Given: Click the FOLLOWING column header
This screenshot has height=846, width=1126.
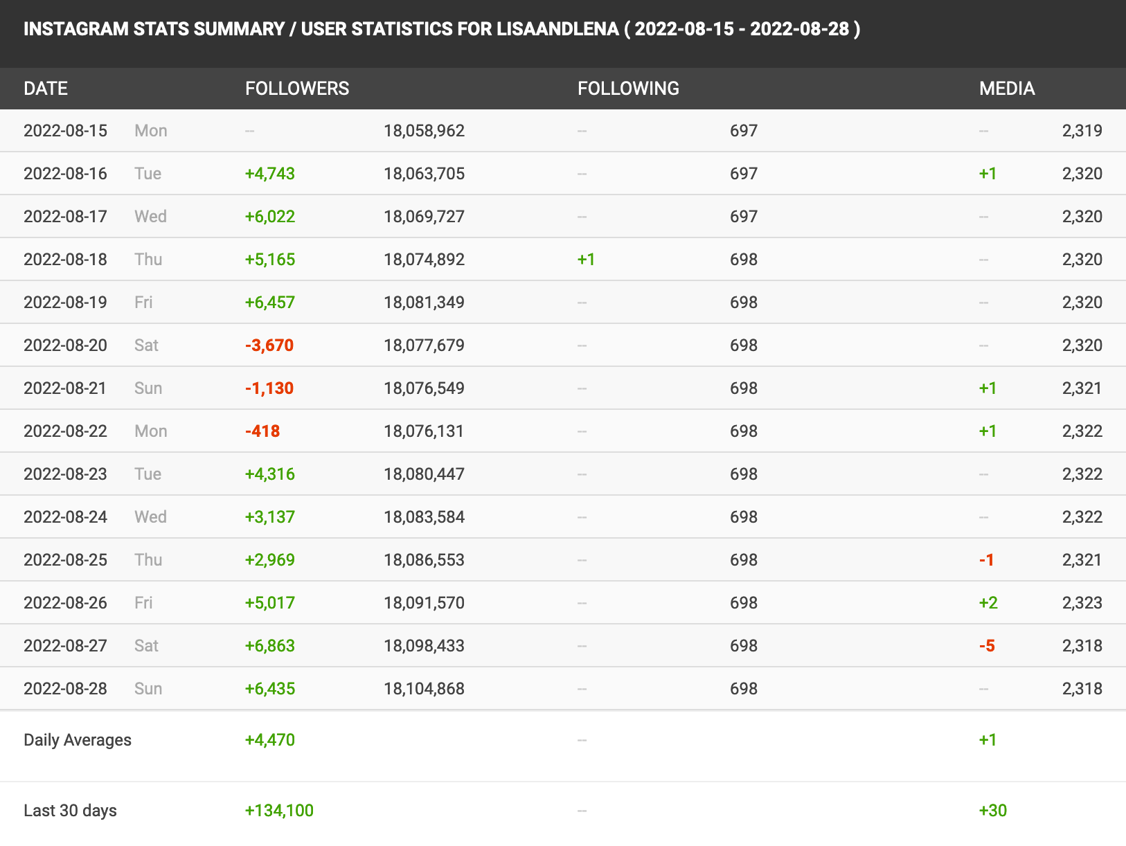Looking at the screenshot, I should click(x=628, y=89).
